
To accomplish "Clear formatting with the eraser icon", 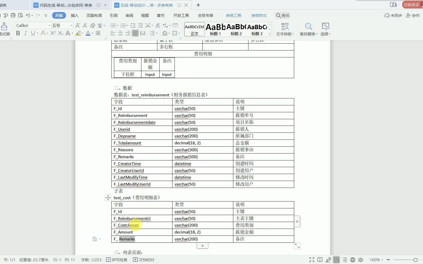I will (x=93, y=25).
